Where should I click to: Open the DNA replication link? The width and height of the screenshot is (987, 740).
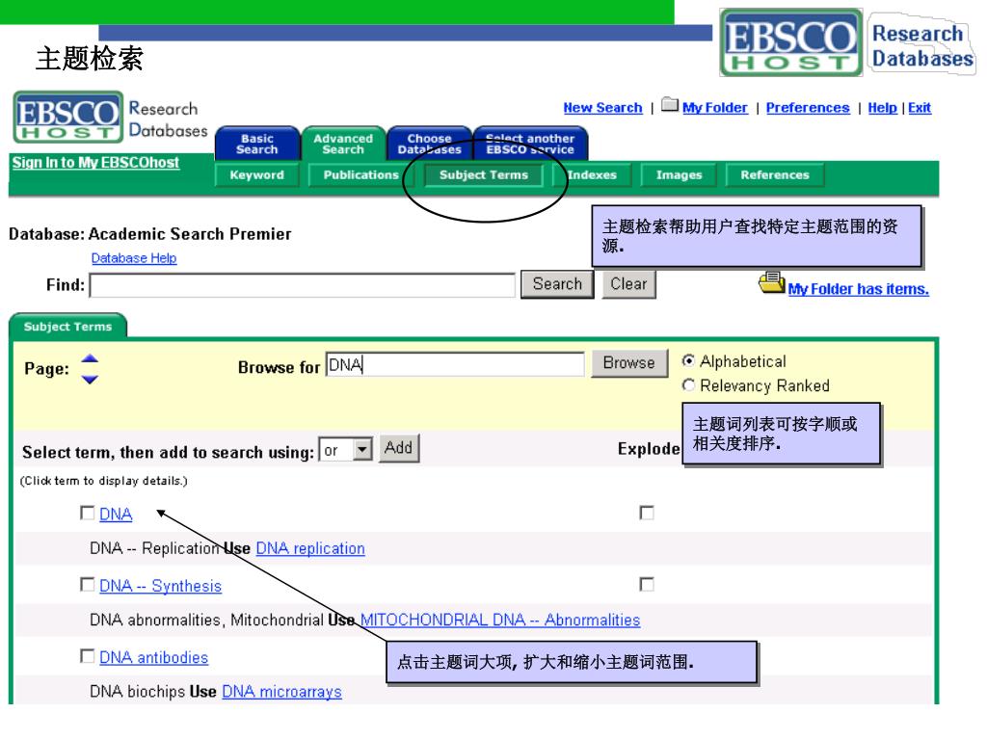[310, 548]
